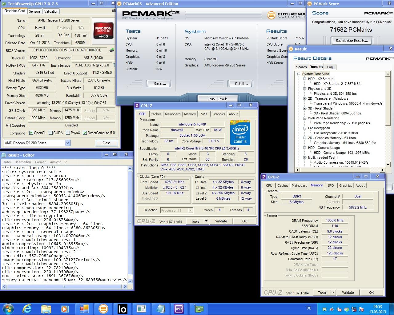Toggle the OpenCL checkbox
Viewport: 394px width, 315px height.
coord(31,133)
